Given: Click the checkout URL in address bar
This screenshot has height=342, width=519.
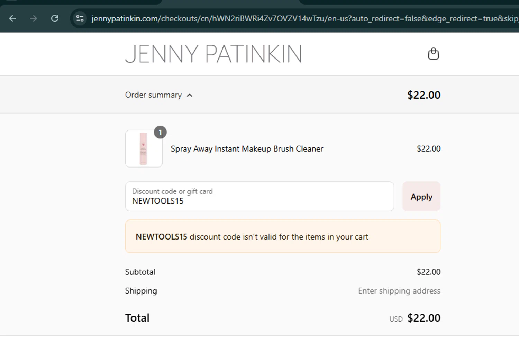Looking at the screenshot, I should pyautogui.click(x=304, y=18).
